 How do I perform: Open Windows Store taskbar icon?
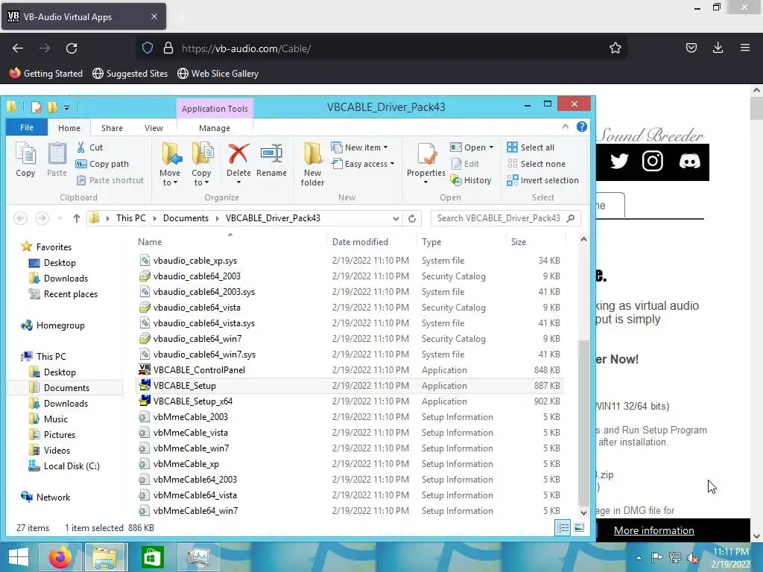tap(152, 557)
